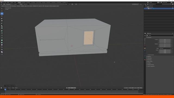Viewport: 174px width, 98px height.
Task: Open the Physics properties tab
Action: [x=145, y=54]
